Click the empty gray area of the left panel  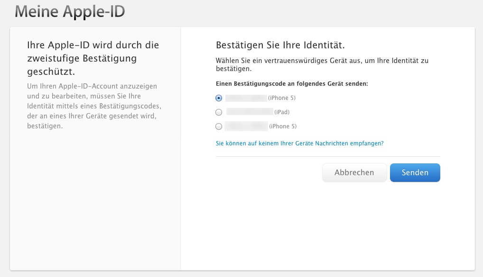(x=95, y=204)
